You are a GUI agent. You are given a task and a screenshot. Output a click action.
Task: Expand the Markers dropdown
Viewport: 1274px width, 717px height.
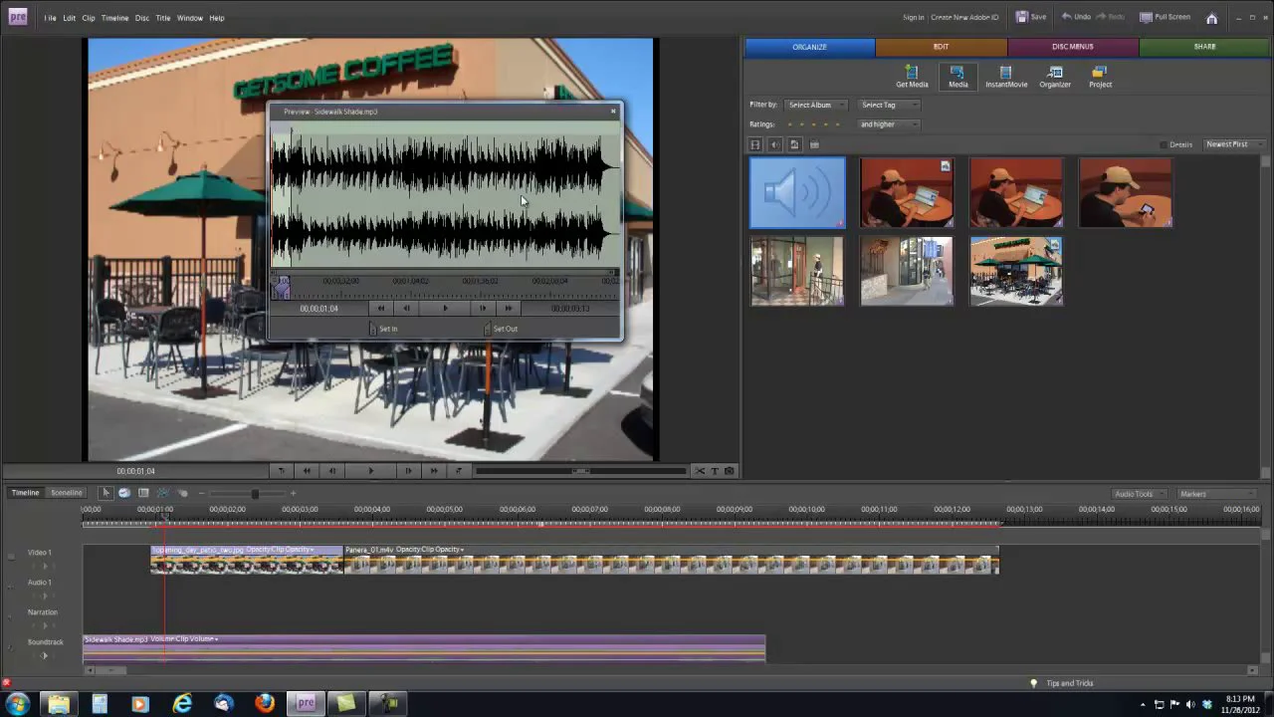pos(1216,494)
